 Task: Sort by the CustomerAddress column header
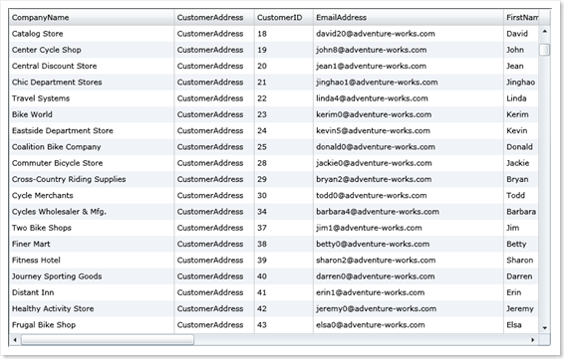[214, 17]
